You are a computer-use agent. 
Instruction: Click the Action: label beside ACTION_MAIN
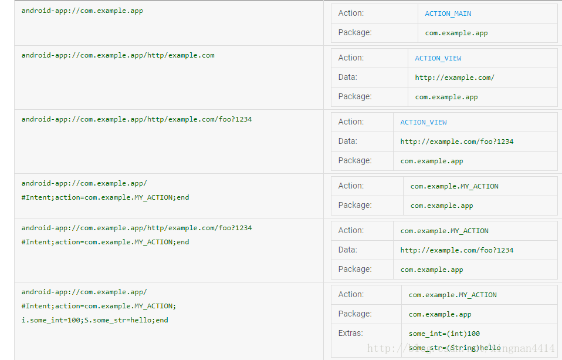click(351, 13)
